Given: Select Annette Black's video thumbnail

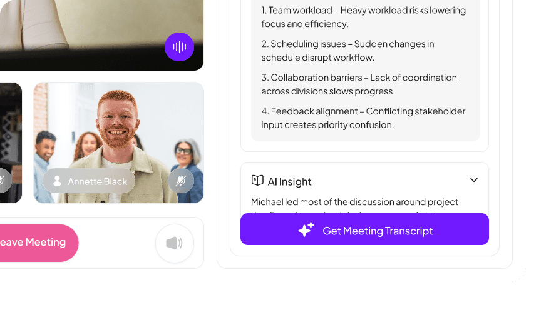Looking at the screenshot, I should point(119,143).
